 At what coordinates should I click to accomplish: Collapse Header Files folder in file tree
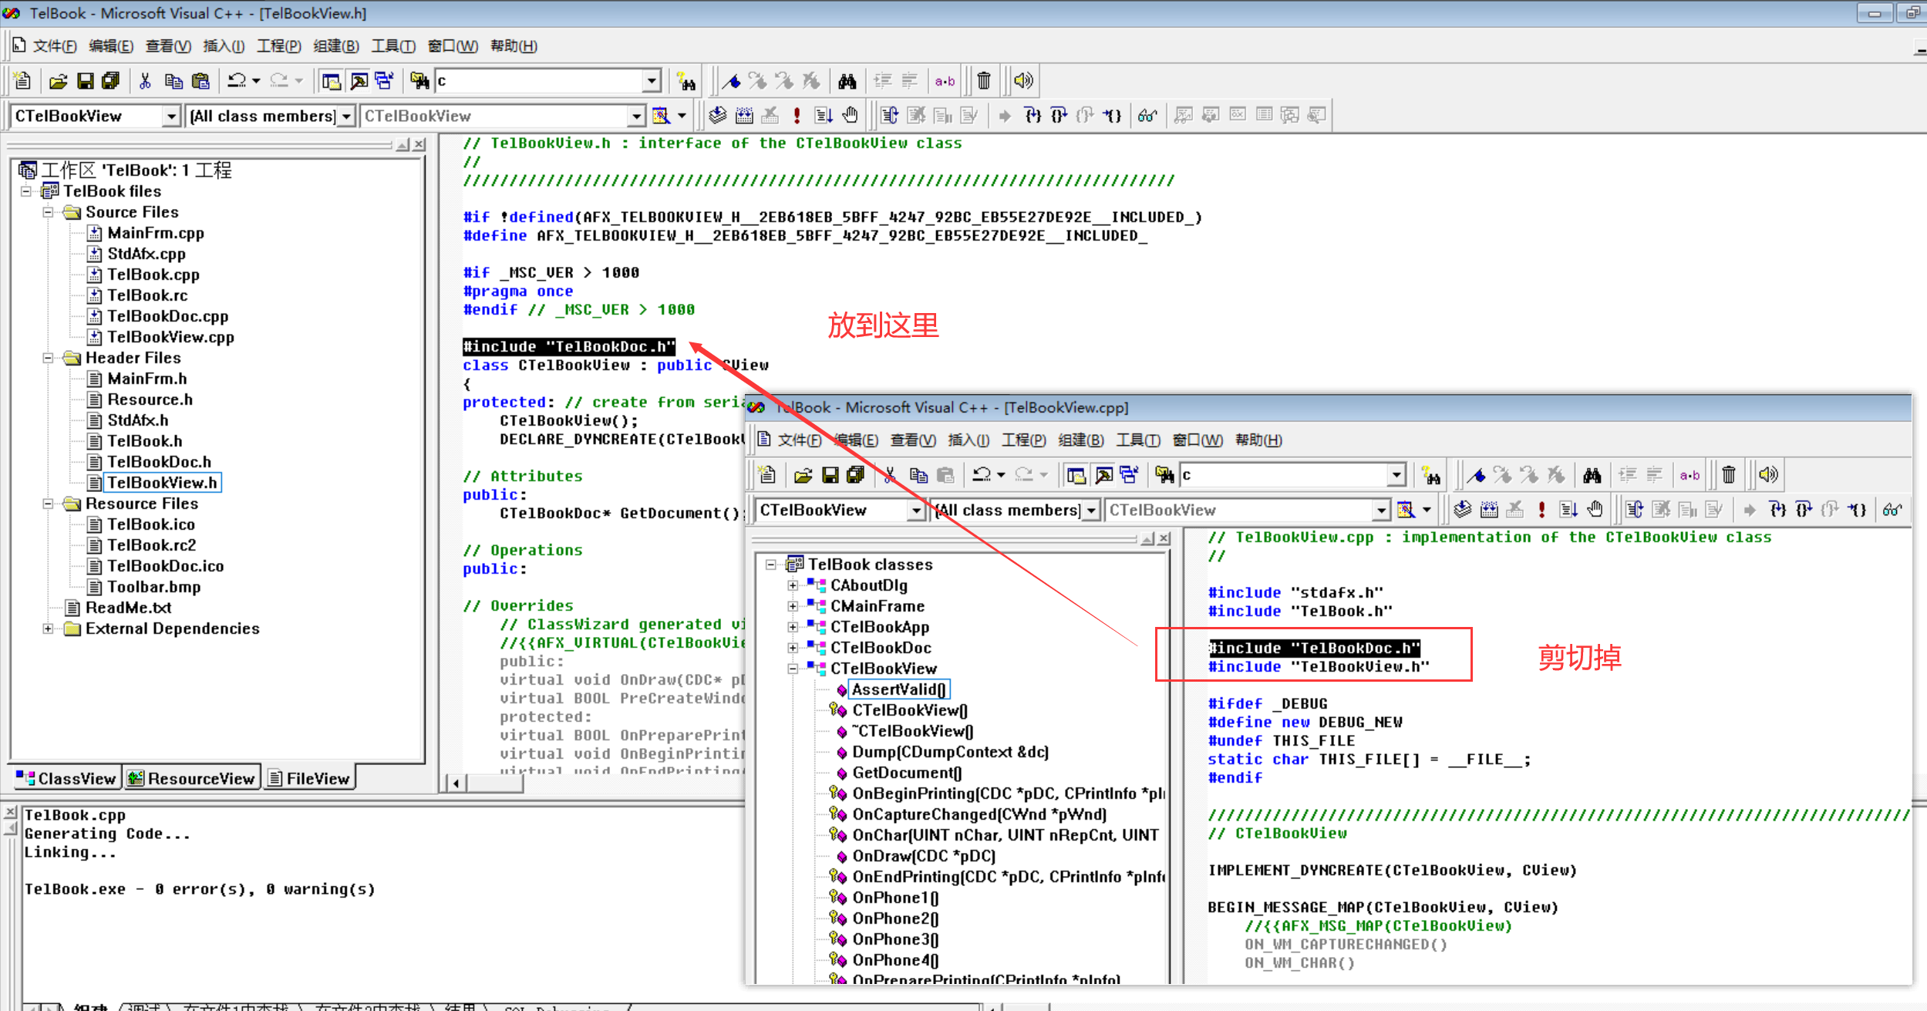coord(48,358)
